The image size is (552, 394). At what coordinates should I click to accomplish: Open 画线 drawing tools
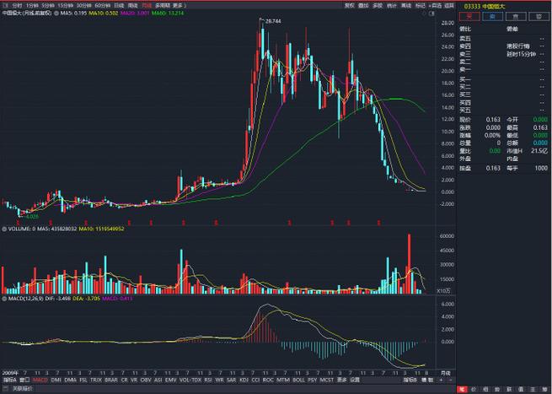coord(406,6)
